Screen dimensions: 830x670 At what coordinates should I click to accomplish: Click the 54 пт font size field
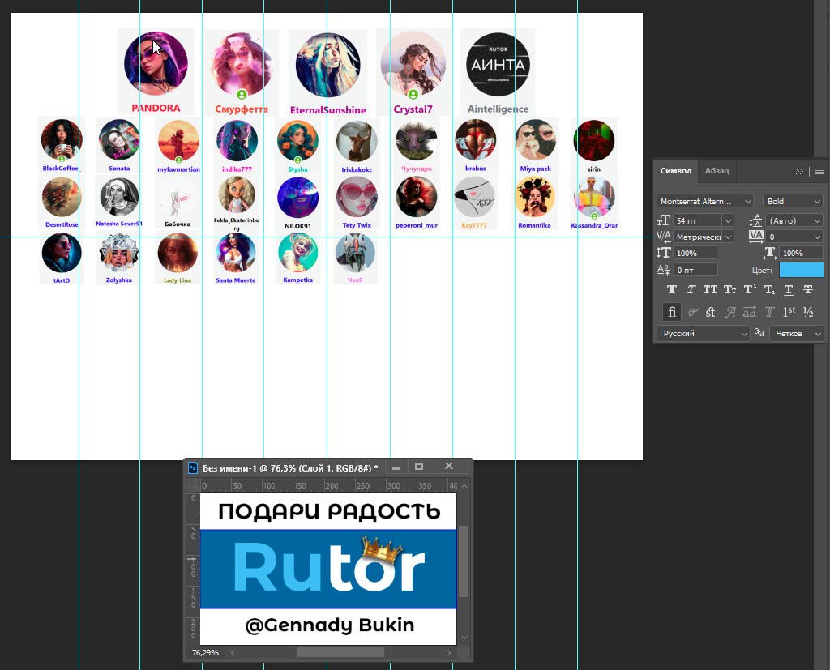point(696,220)
